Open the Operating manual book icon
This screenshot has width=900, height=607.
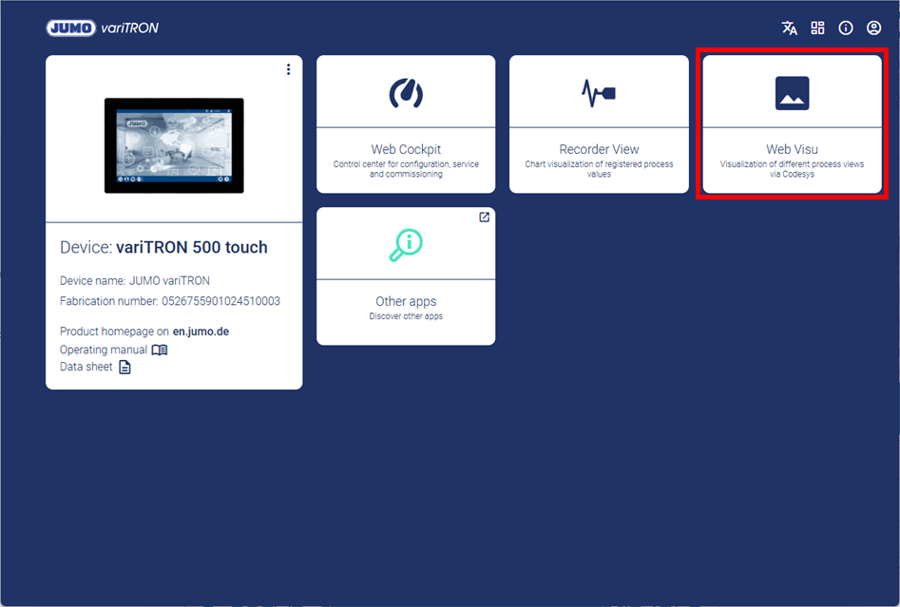[160, 350]
